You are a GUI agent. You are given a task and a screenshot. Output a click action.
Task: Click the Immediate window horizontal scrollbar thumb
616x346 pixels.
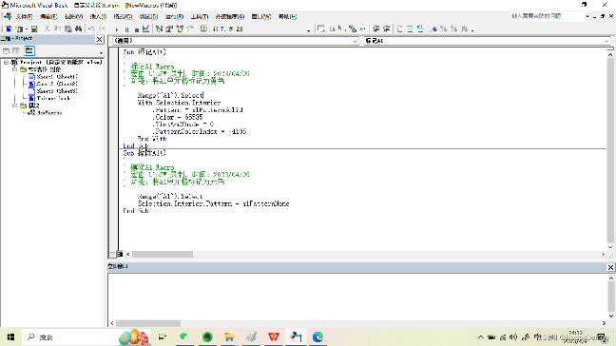pyautogui.click(x=148, y=323)
